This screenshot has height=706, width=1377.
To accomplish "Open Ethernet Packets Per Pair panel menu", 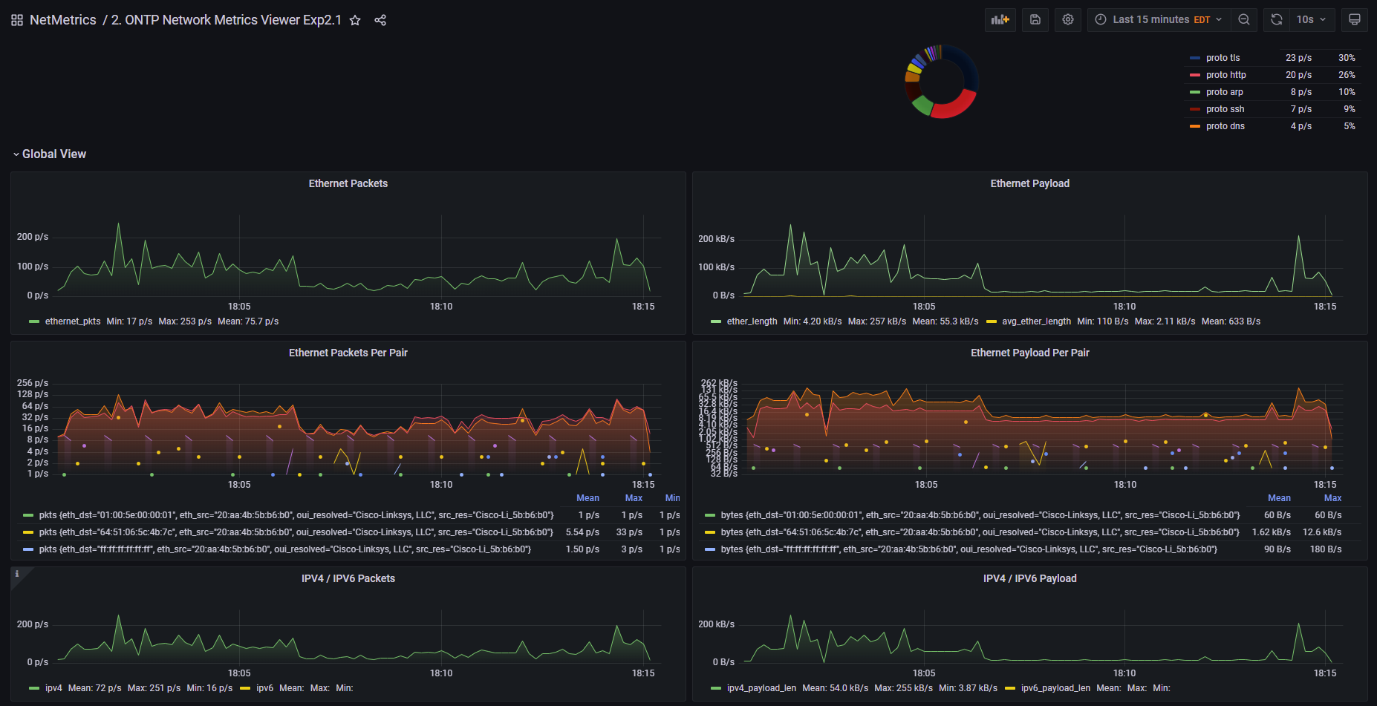I will 348,353.
